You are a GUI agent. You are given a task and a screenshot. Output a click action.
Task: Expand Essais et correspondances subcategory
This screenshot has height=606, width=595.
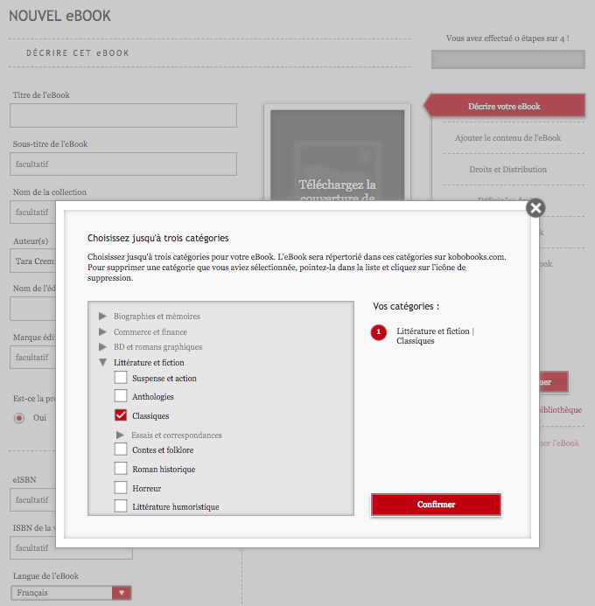coord(121,435)
